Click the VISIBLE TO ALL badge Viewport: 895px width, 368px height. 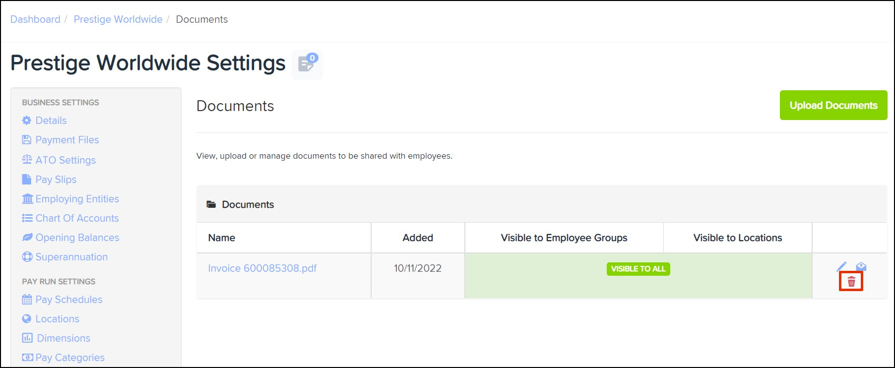[x=638, y=269]
